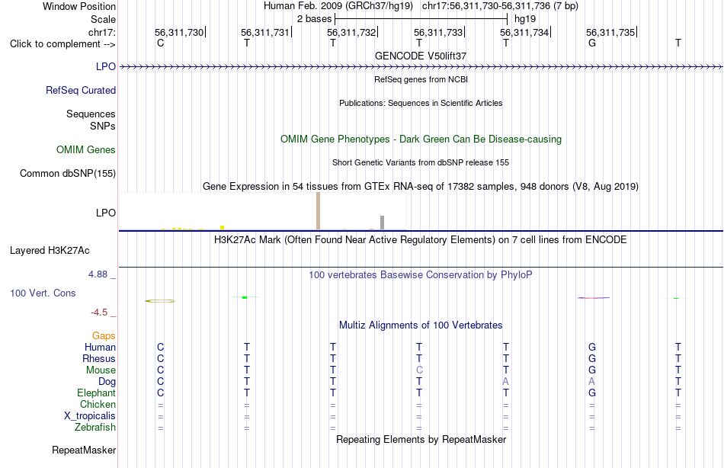Click the chr17: ruler label

pos(102,32)
